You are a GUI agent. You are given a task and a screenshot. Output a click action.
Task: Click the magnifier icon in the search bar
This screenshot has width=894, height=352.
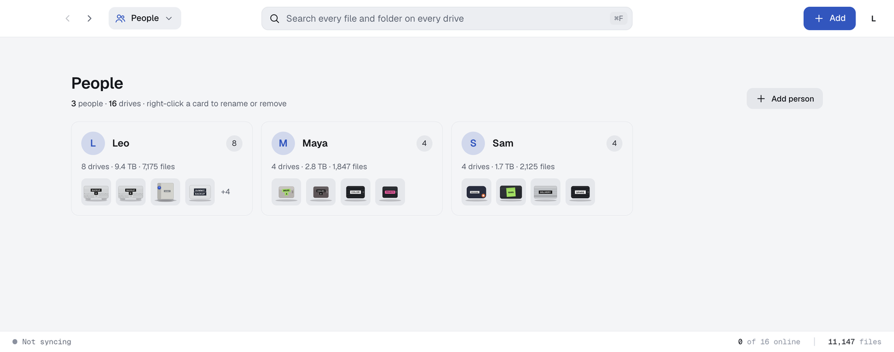click(x=274, y=18)
